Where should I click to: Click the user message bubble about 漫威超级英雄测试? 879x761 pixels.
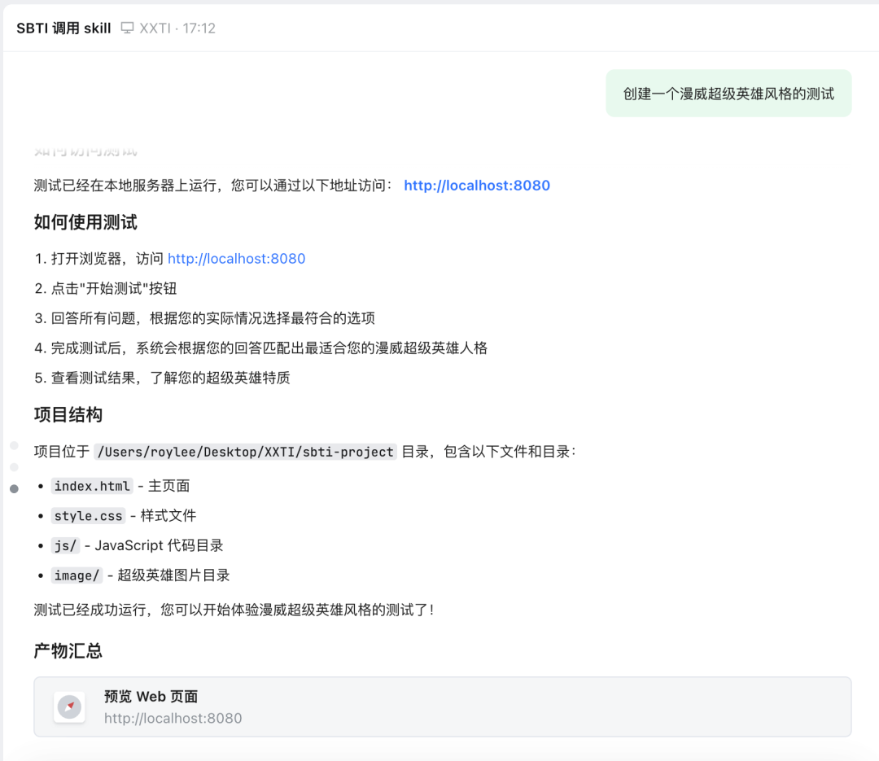click(728, 93)
